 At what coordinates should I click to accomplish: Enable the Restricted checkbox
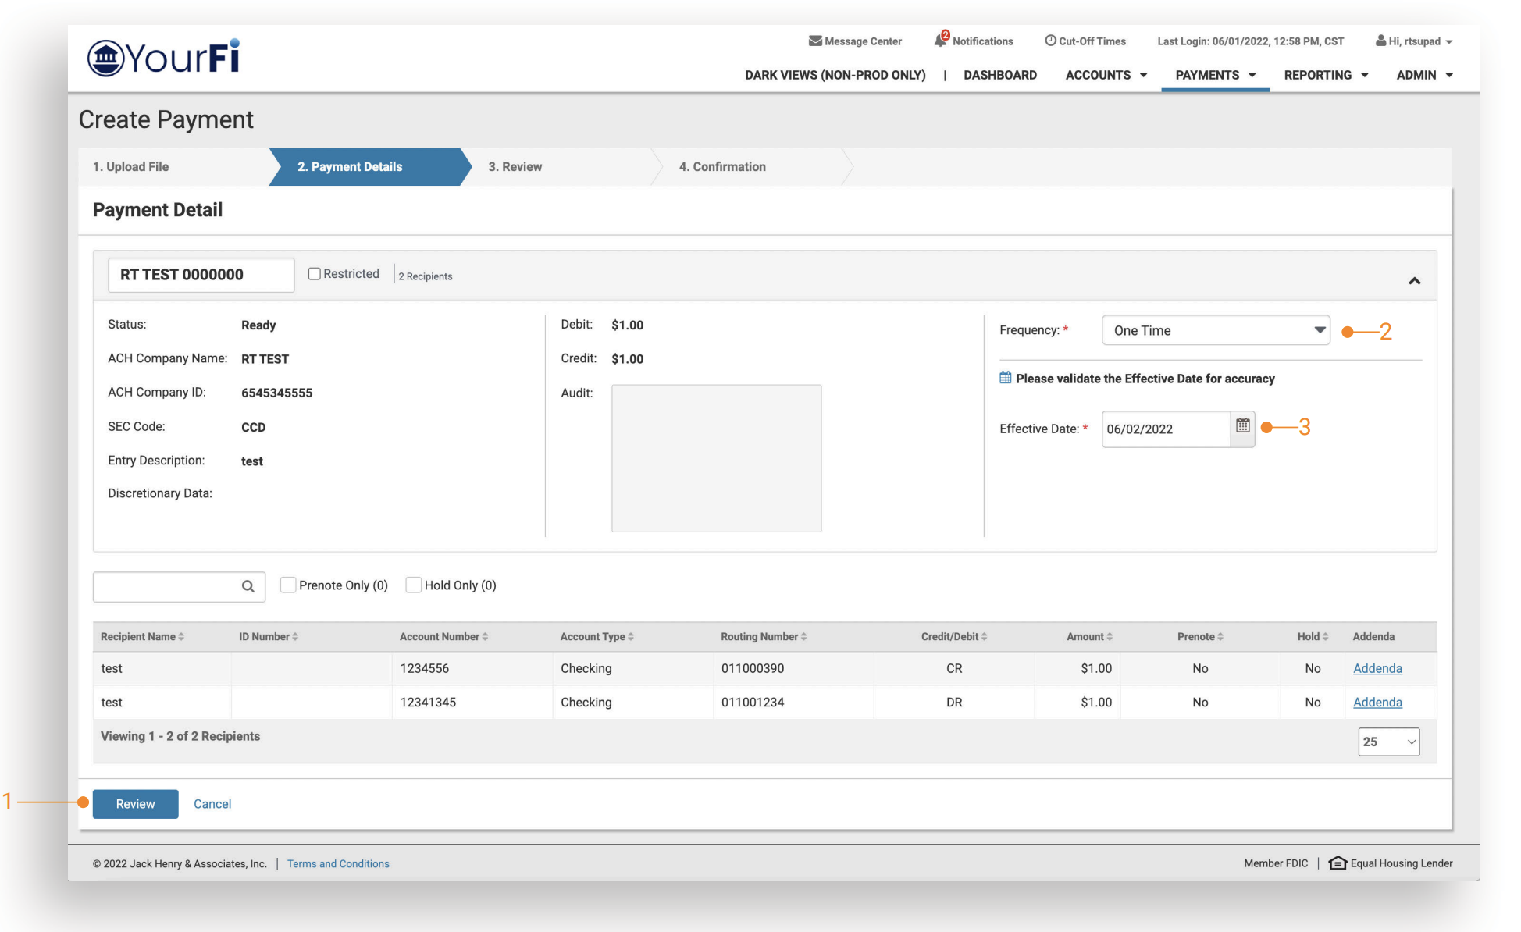pyautogui.click(x=315, y=274)
